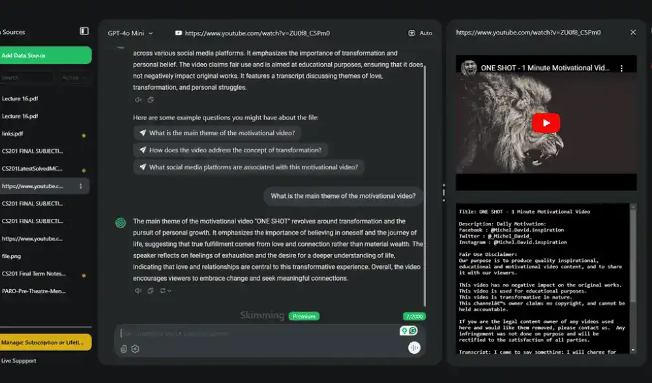
Task: Open YouTube video three-dot options menu
Action: [621, 68]
